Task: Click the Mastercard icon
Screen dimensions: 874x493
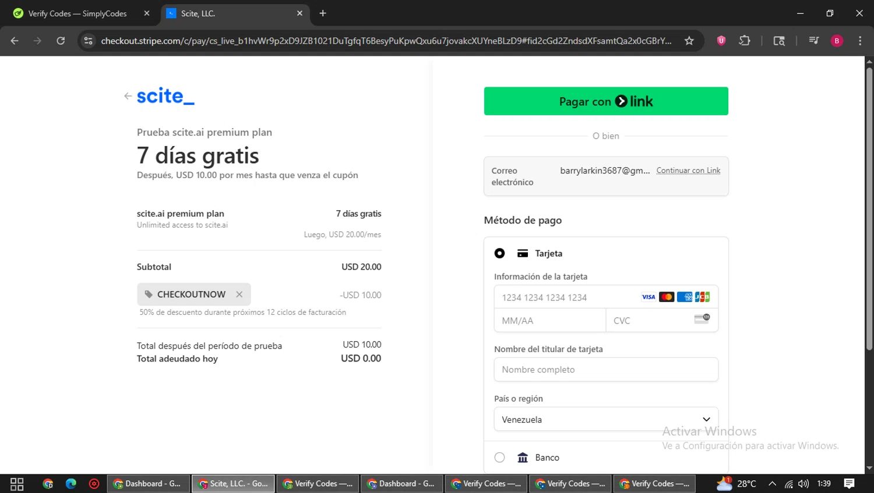Action: coord(667,297)
